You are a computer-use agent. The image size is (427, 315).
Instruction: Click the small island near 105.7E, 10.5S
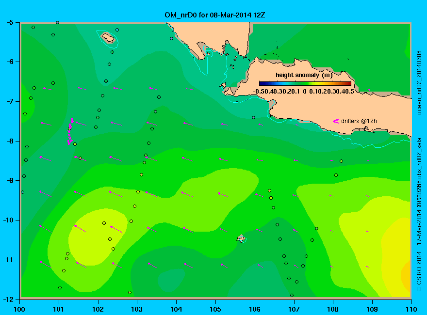tap(241, 238)
